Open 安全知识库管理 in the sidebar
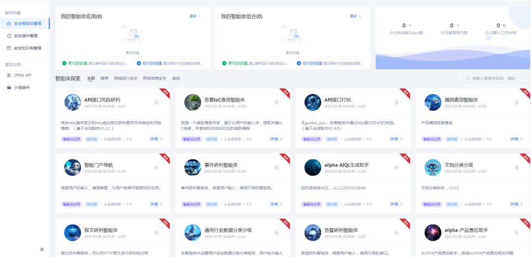This screenshot has height=257, width=531. [x=25, y=48]
